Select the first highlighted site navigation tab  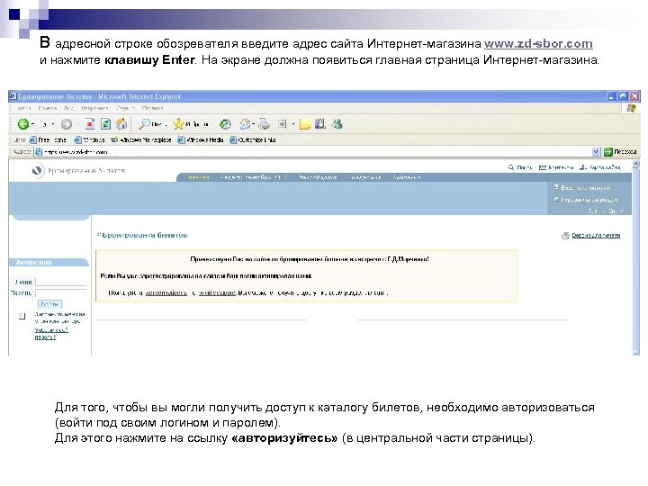point(198,177)
